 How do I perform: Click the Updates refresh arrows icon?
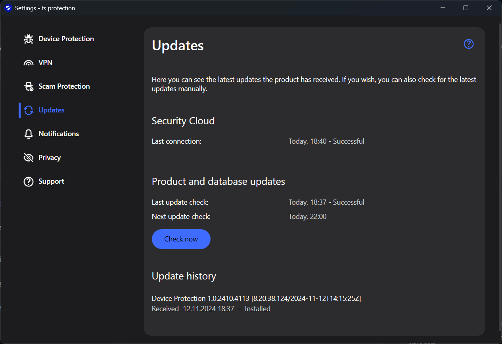tap(29, 110)
